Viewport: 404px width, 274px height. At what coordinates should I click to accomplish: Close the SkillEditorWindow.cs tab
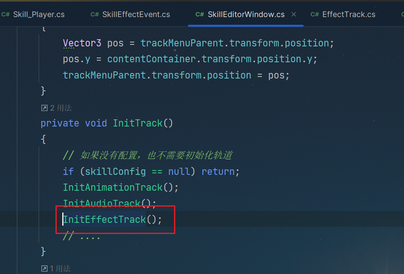[x=294, y=14]
